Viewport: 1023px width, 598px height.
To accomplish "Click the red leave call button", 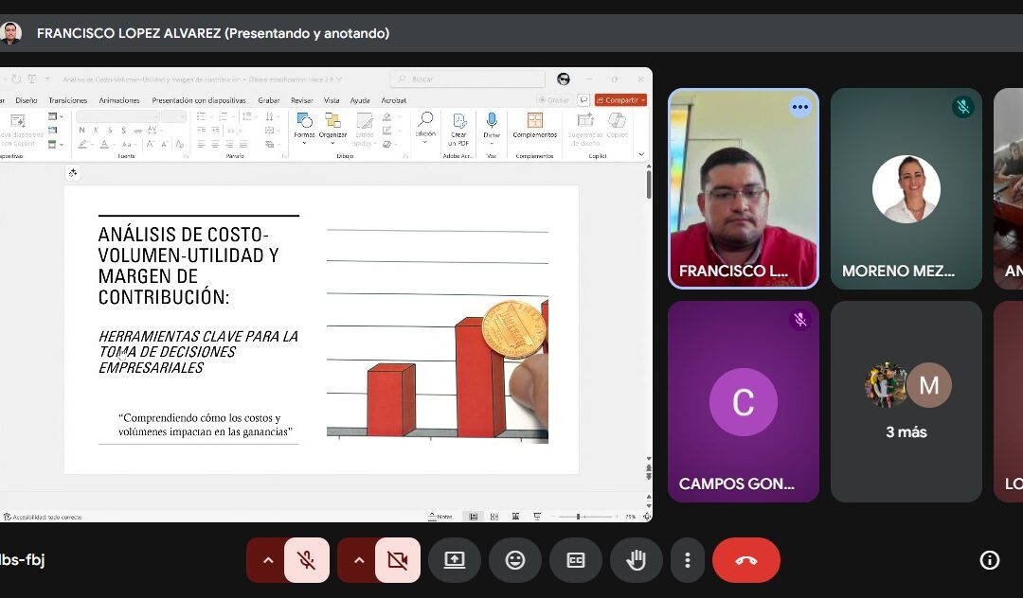I will coord(746,560).
